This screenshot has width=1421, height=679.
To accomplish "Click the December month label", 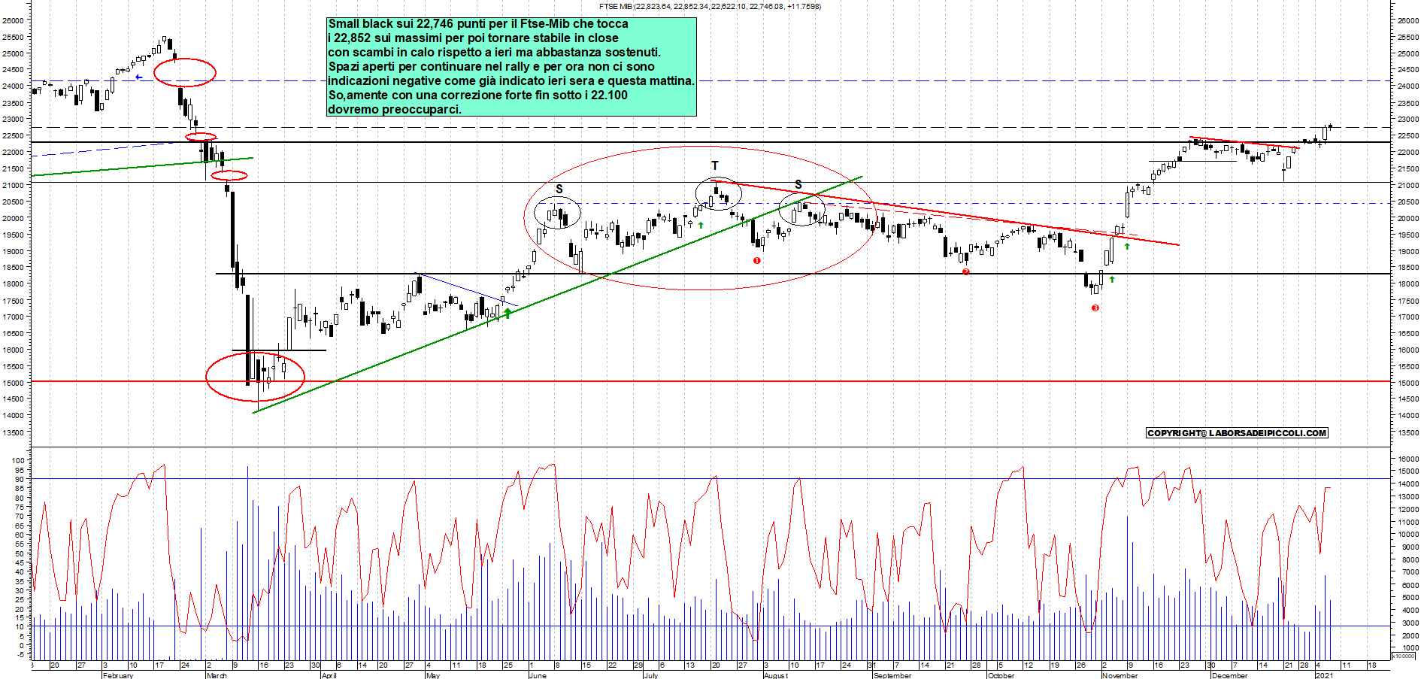I will [1229, 675].
